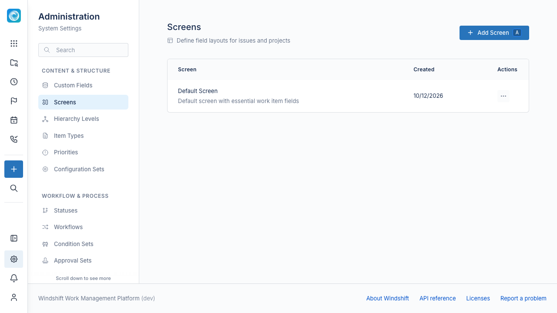Open the Default Screen actions ellipsis
557x313 pixels.
503,96
